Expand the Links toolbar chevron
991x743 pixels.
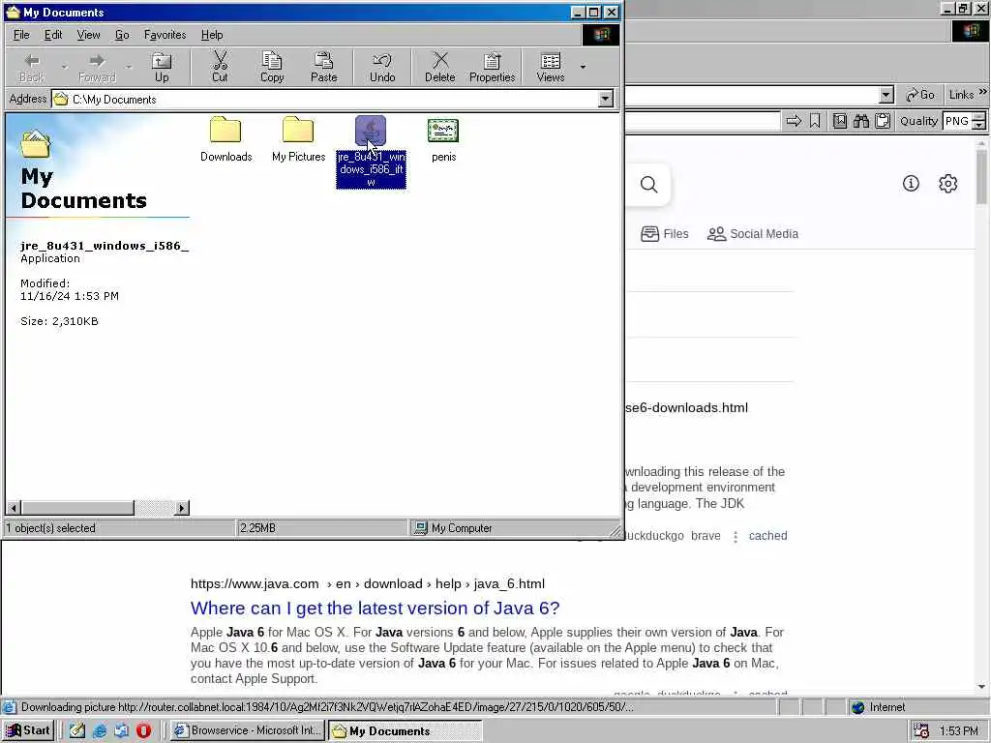(x=983, y=93)
